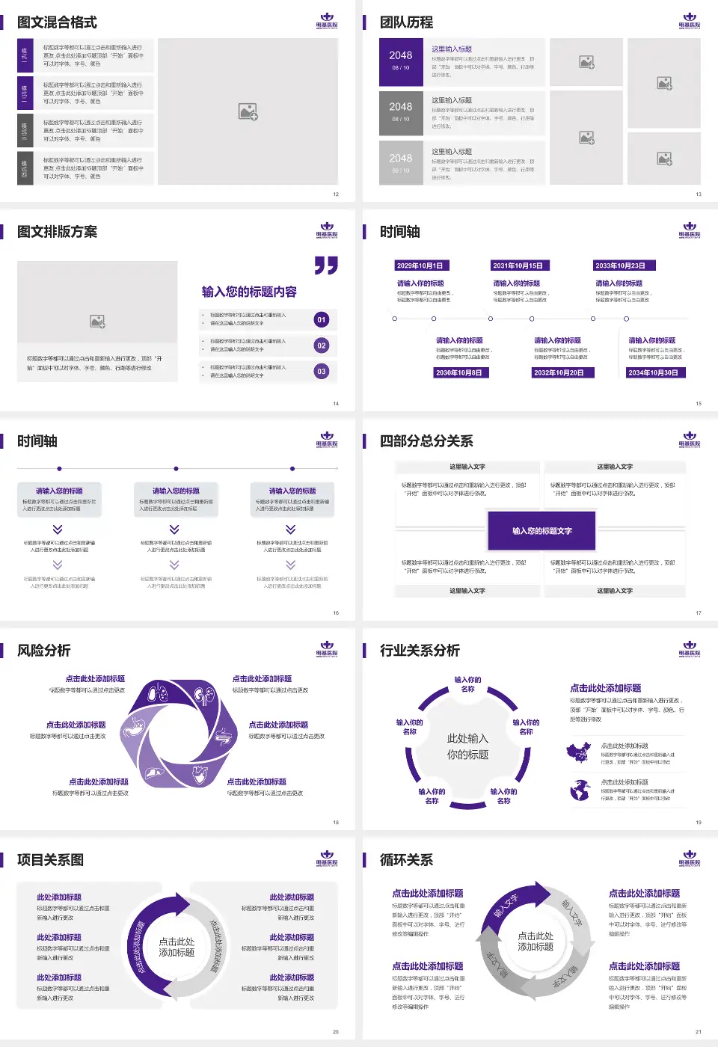Viewport: 718px width, 1047px height.
Task: Click the purple 2048 date block on 团队历程
Action: pyautogui.click(x=401, y=61)
